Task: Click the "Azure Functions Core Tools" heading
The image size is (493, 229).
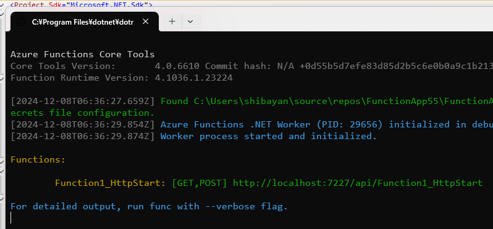Action: (82, 54)
